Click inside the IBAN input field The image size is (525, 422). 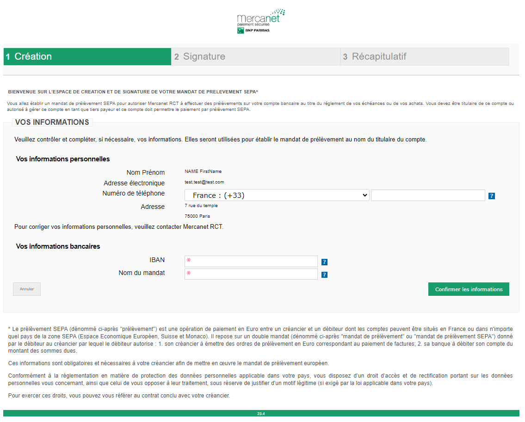[x=251, y=261]
